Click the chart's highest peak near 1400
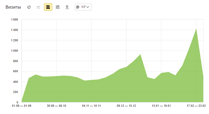This screenshot has width=209, height=114. pyautogui.click(x=196, y=29)
